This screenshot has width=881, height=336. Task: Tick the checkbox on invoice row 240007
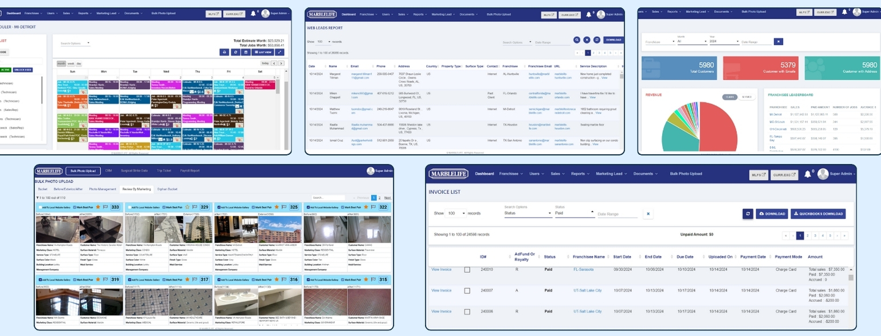467,290
